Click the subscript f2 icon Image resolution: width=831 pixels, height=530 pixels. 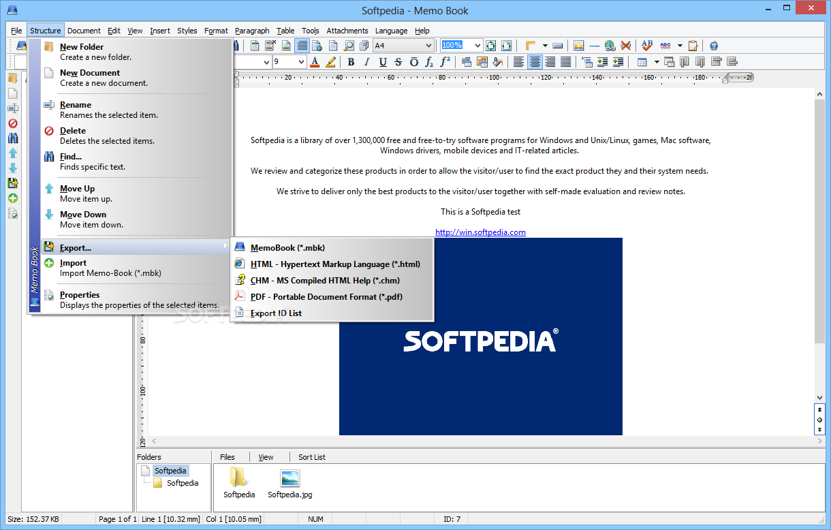pyautogui.click(x=429, y=62)
